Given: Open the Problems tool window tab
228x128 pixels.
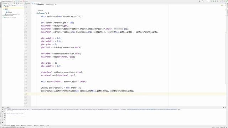Looking at the screenshot, I should pyautogui.click(x=24, y=126).
